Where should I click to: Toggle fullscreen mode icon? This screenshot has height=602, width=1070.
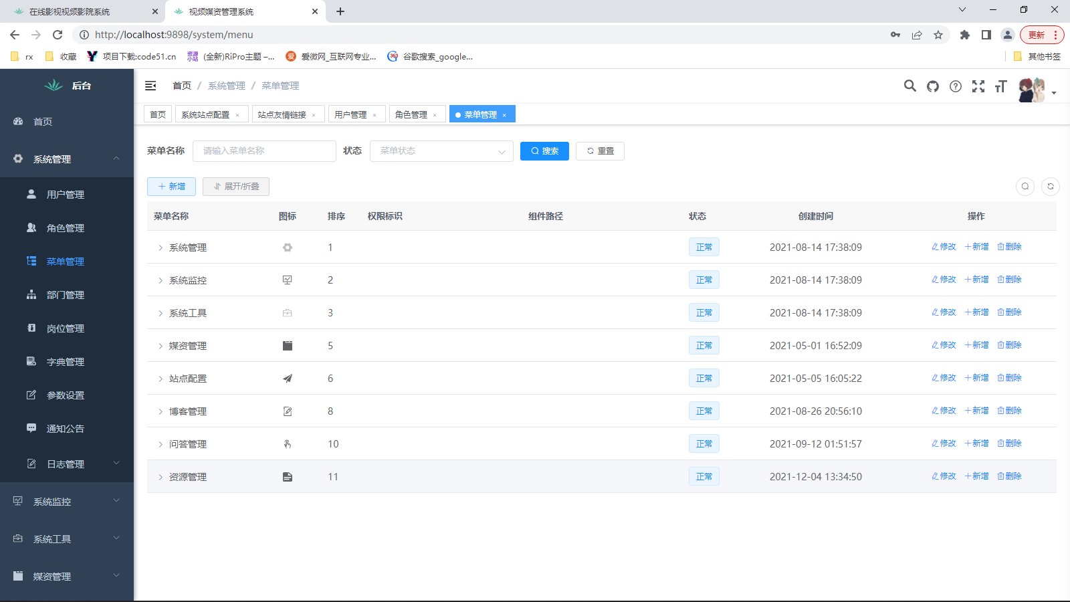point(978,86)
